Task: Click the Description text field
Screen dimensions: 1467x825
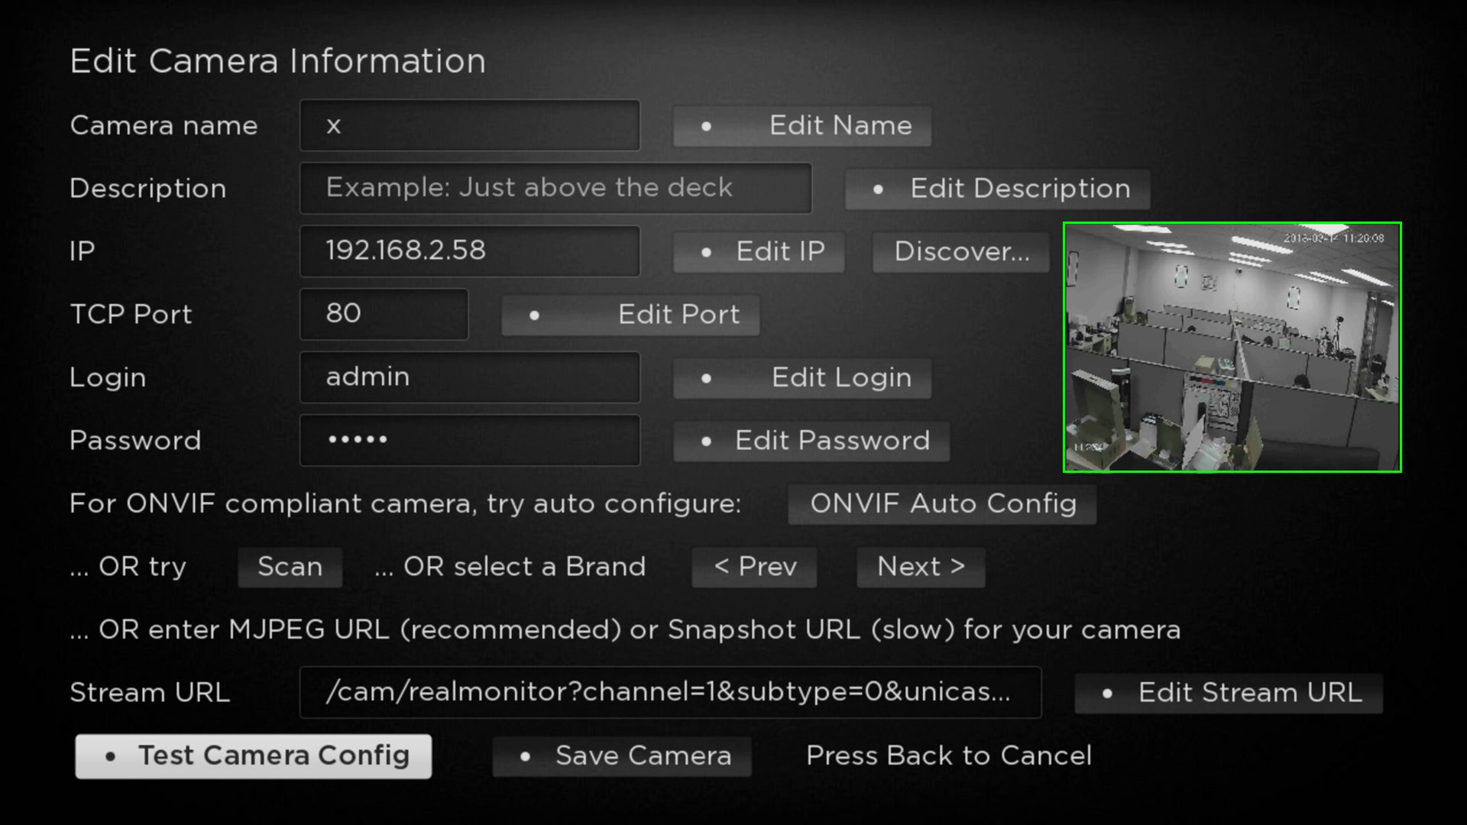Action: pyautogui.click(x=555, y=188)
